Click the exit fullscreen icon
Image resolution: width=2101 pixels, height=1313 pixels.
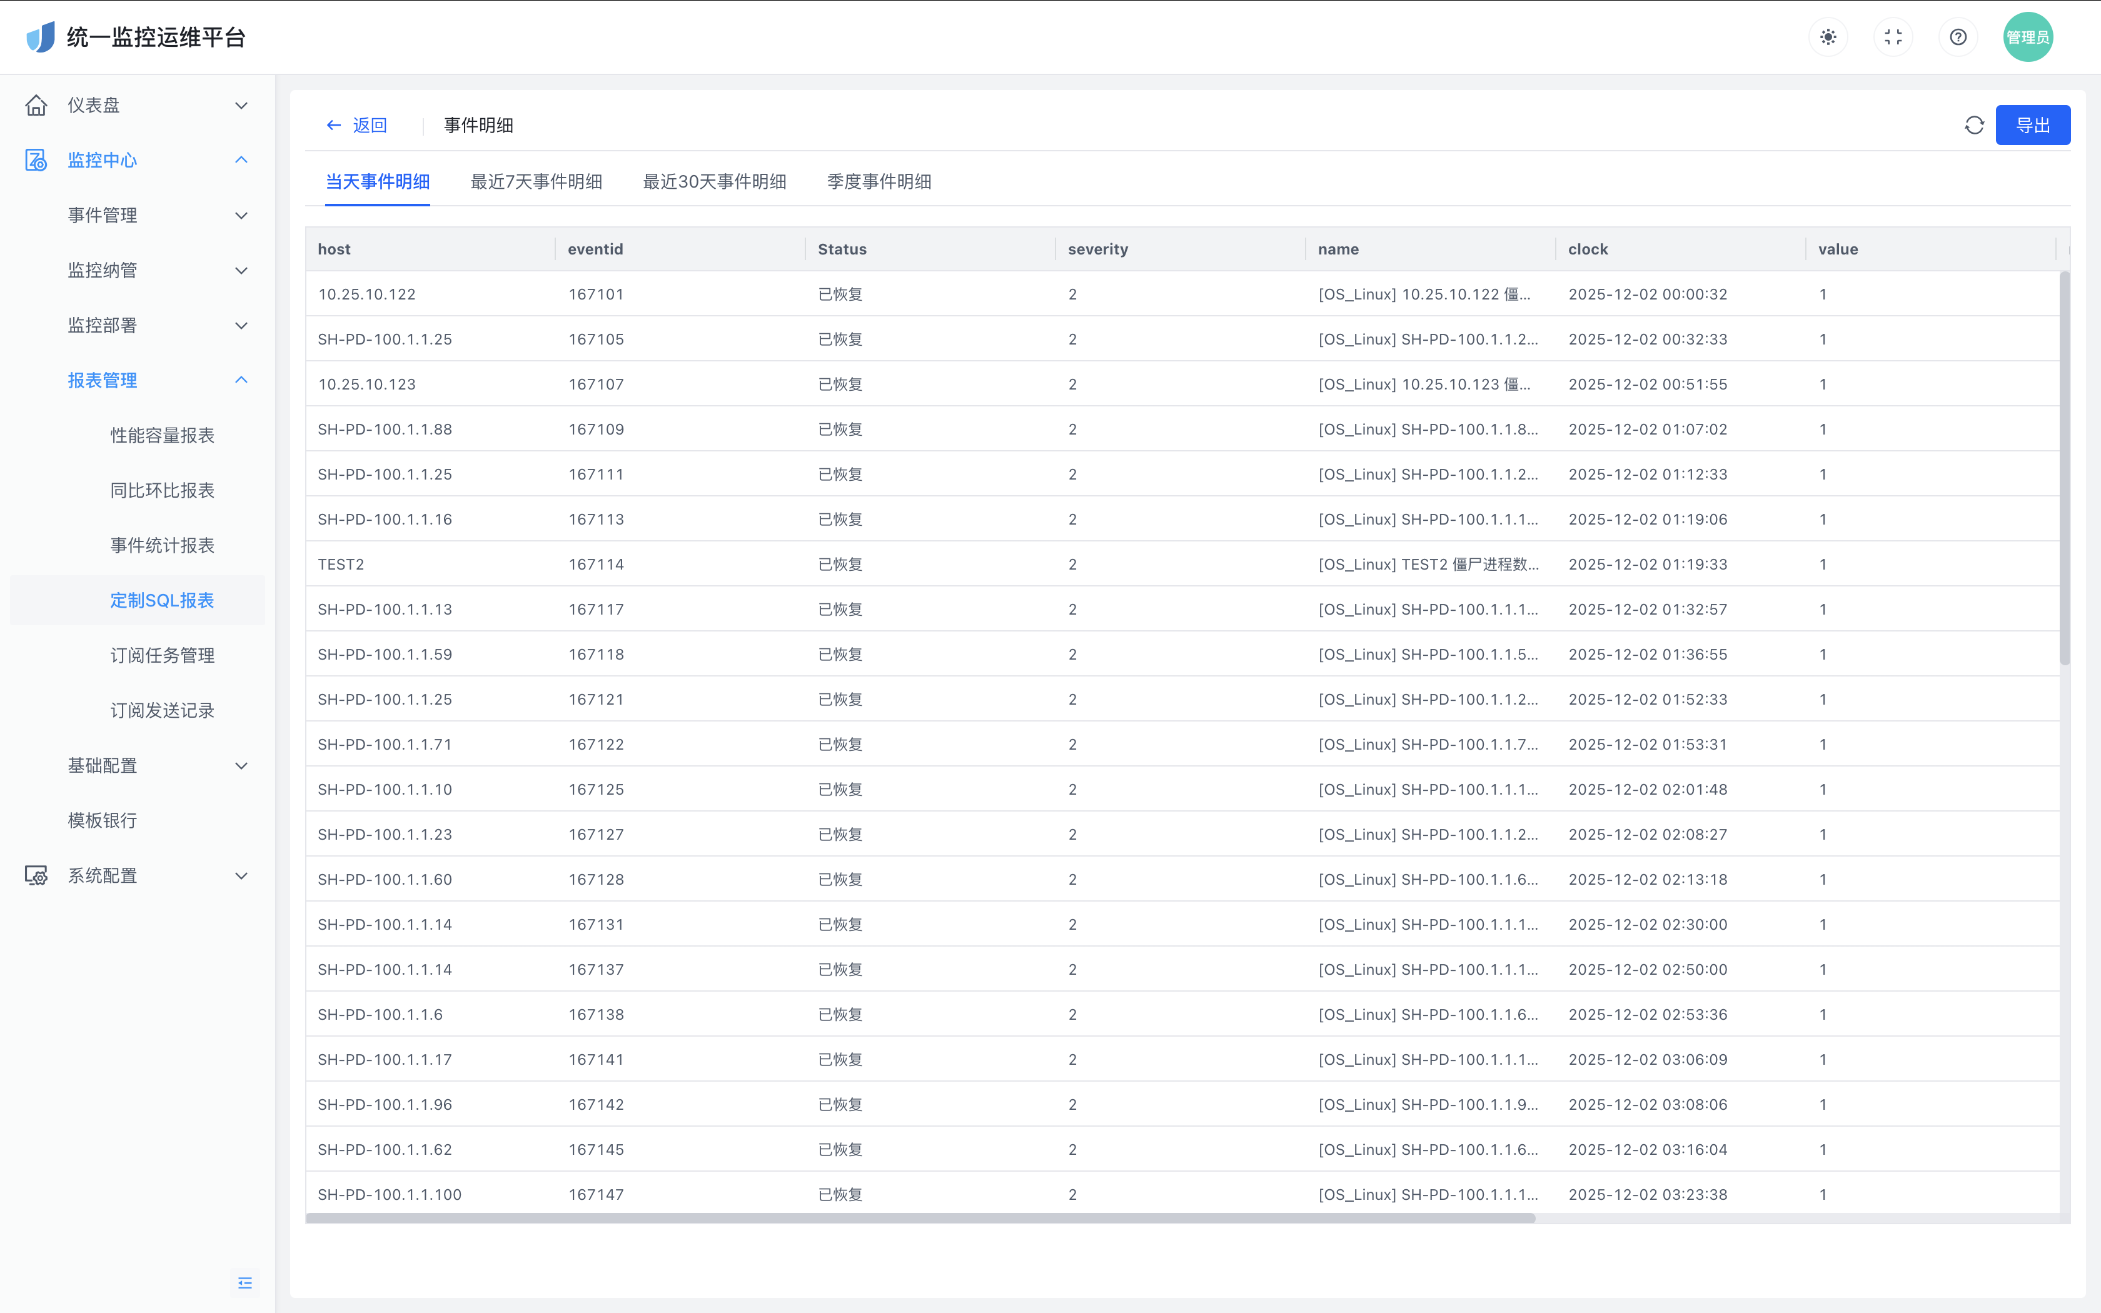click(x=1893, y=38)
